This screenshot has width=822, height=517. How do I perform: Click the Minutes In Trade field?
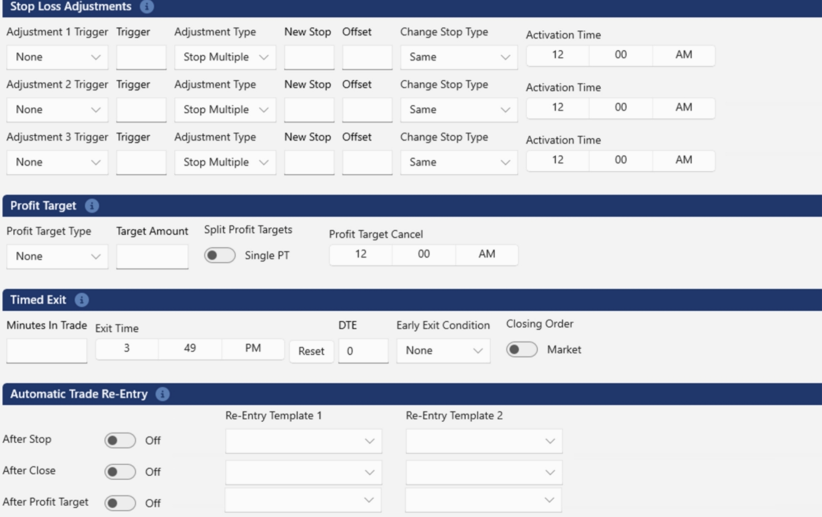pyautogui.click(x=47, y=351)
